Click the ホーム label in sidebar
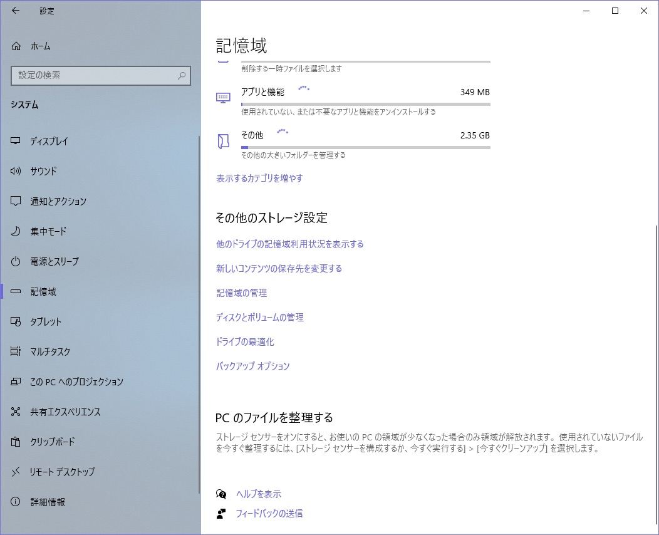The width and height of the screenshot is (659, 535). point(40,46)
